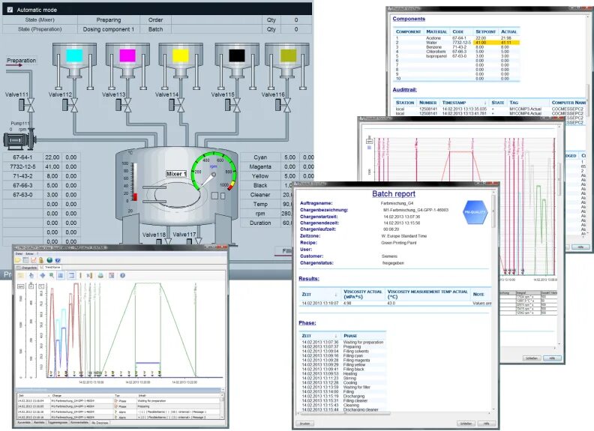This screenshot has width=594, height=431.
Task: Click the magenta ink tank swatch
Action: point(127,55)
